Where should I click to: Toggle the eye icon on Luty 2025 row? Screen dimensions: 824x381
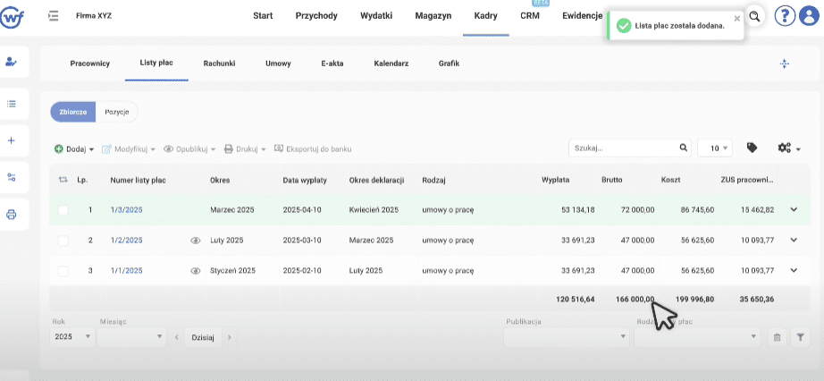click(195, 241)
